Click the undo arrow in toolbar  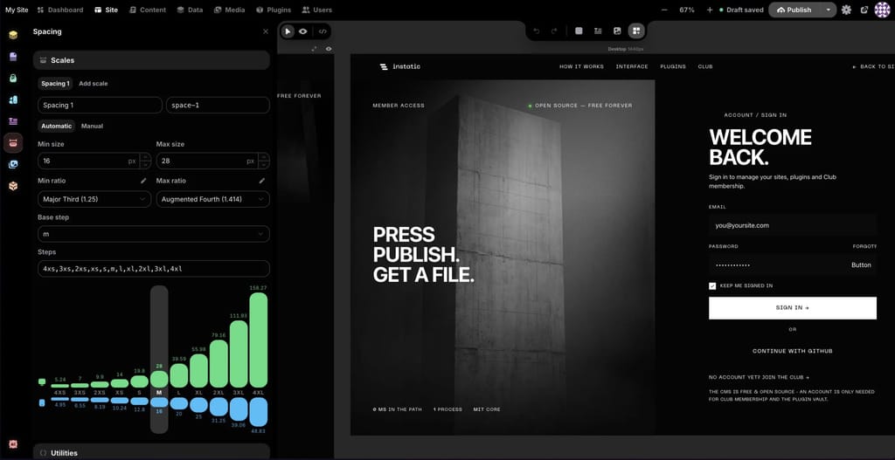tap(537, 31)
